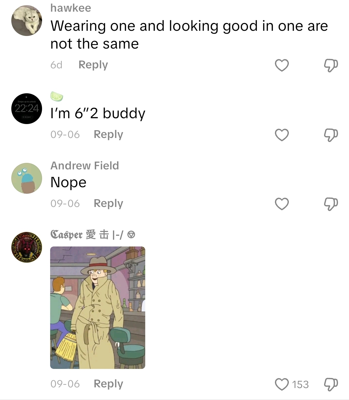Open Andrew Field's username profile link

click(85, 166)
